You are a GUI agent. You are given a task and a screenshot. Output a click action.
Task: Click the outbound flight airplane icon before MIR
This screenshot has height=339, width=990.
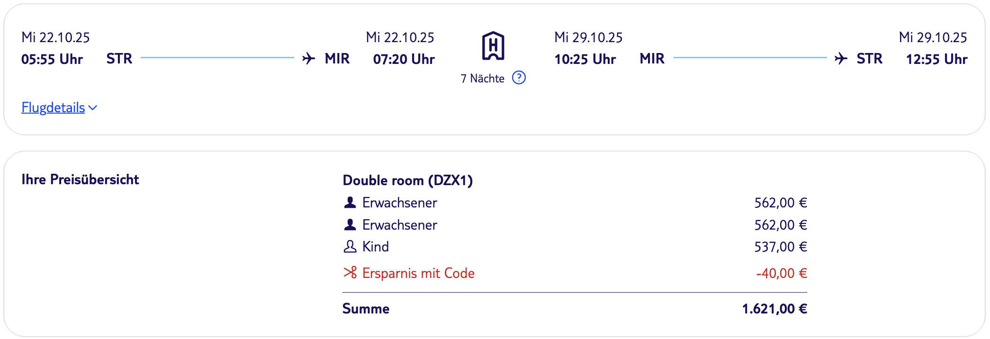(x=309, y=59)
